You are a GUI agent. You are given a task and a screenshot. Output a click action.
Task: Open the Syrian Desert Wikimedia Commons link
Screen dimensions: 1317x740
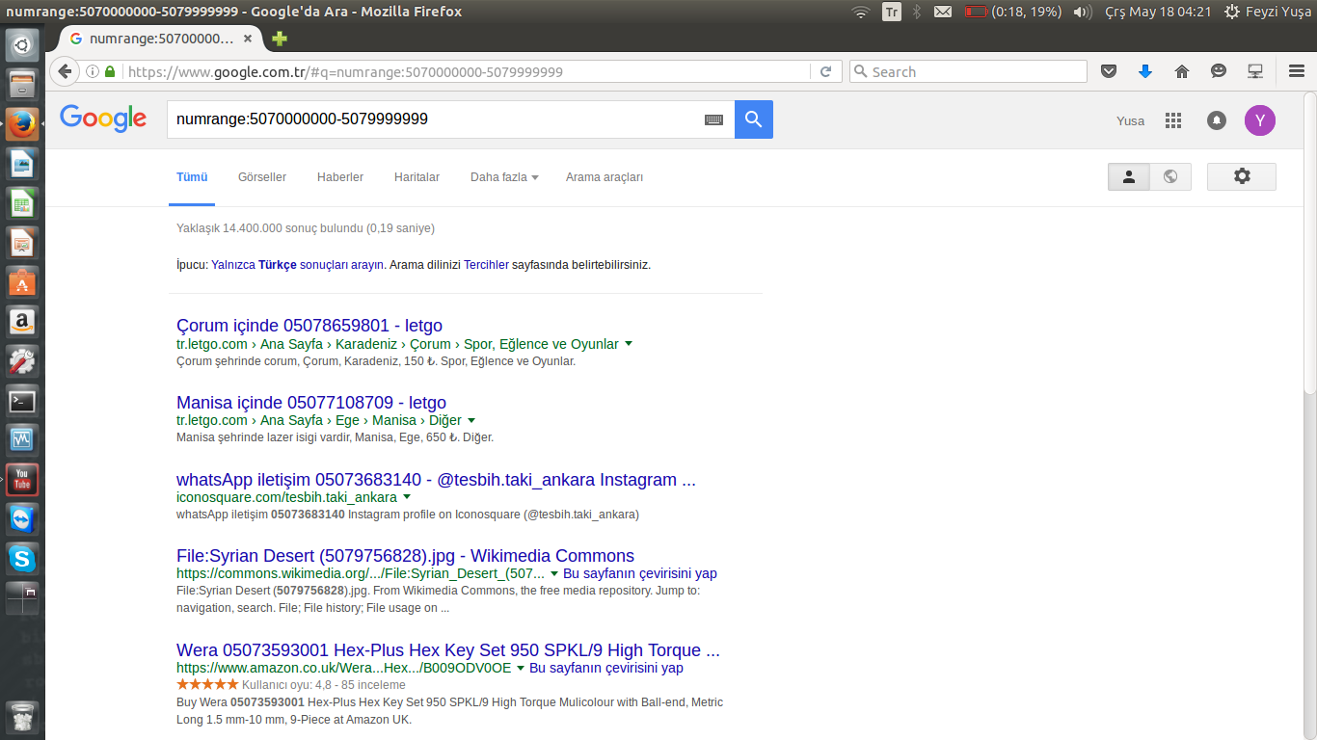coord(405,556)
